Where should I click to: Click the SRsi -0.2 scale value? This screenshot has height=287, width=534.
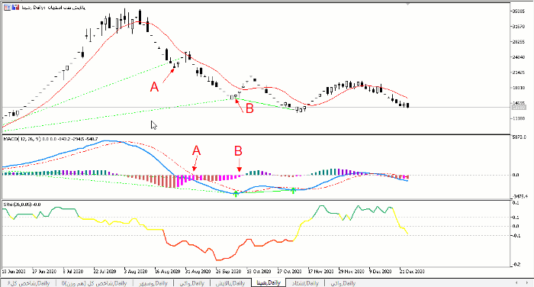[x=516, y=265]
